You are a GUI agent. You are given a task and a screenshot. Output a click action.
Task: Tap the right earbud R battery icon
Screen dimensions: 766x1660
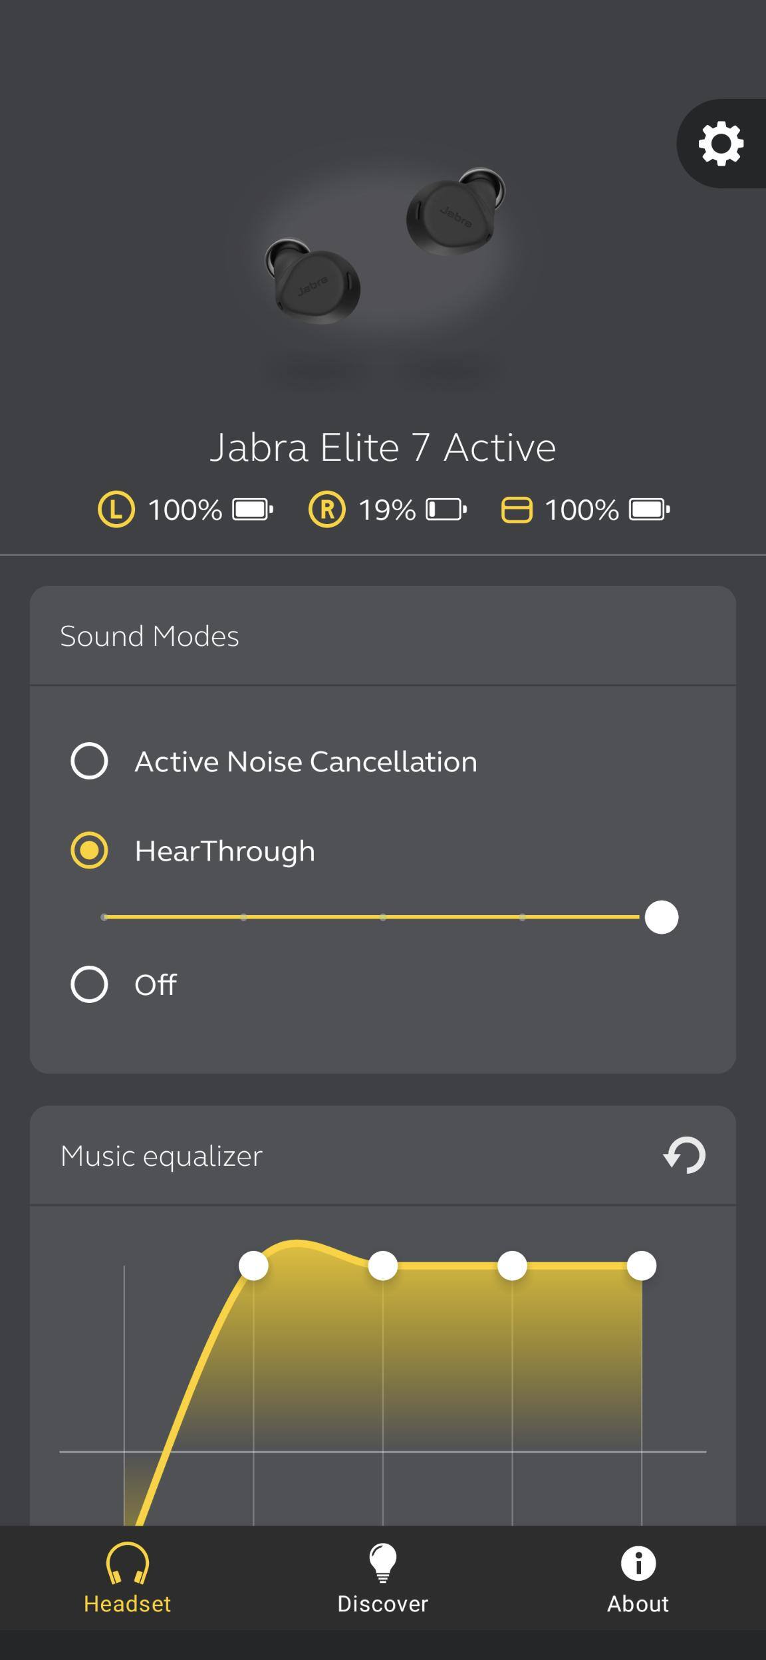tap(326, 510)
